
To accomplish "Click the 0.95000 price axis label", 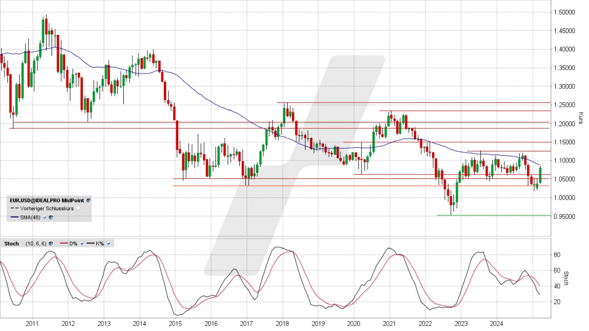I will coord(564,216).
